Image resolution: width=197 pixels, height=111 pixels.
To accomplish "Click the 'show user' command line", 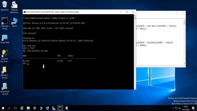I will [x=29, y=46].
